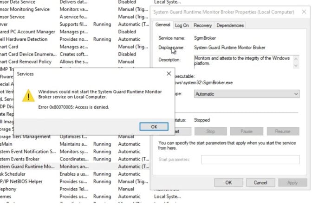Open the Recovery tab

tap(202, 25)
